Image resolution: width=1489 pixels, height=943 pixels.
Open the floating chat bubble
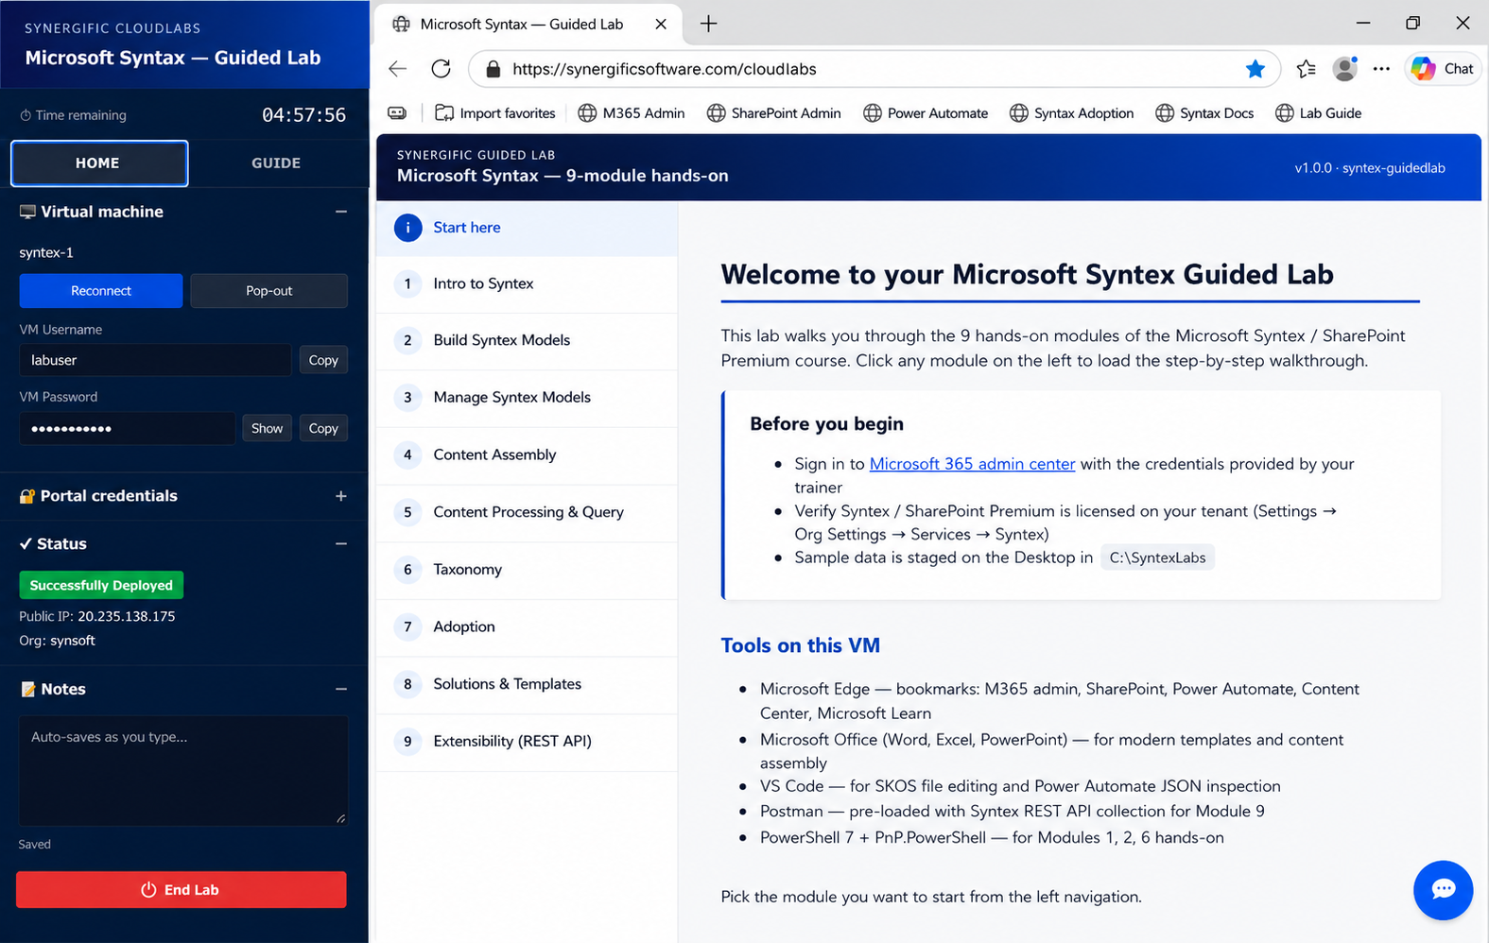tap(1443, 890)
